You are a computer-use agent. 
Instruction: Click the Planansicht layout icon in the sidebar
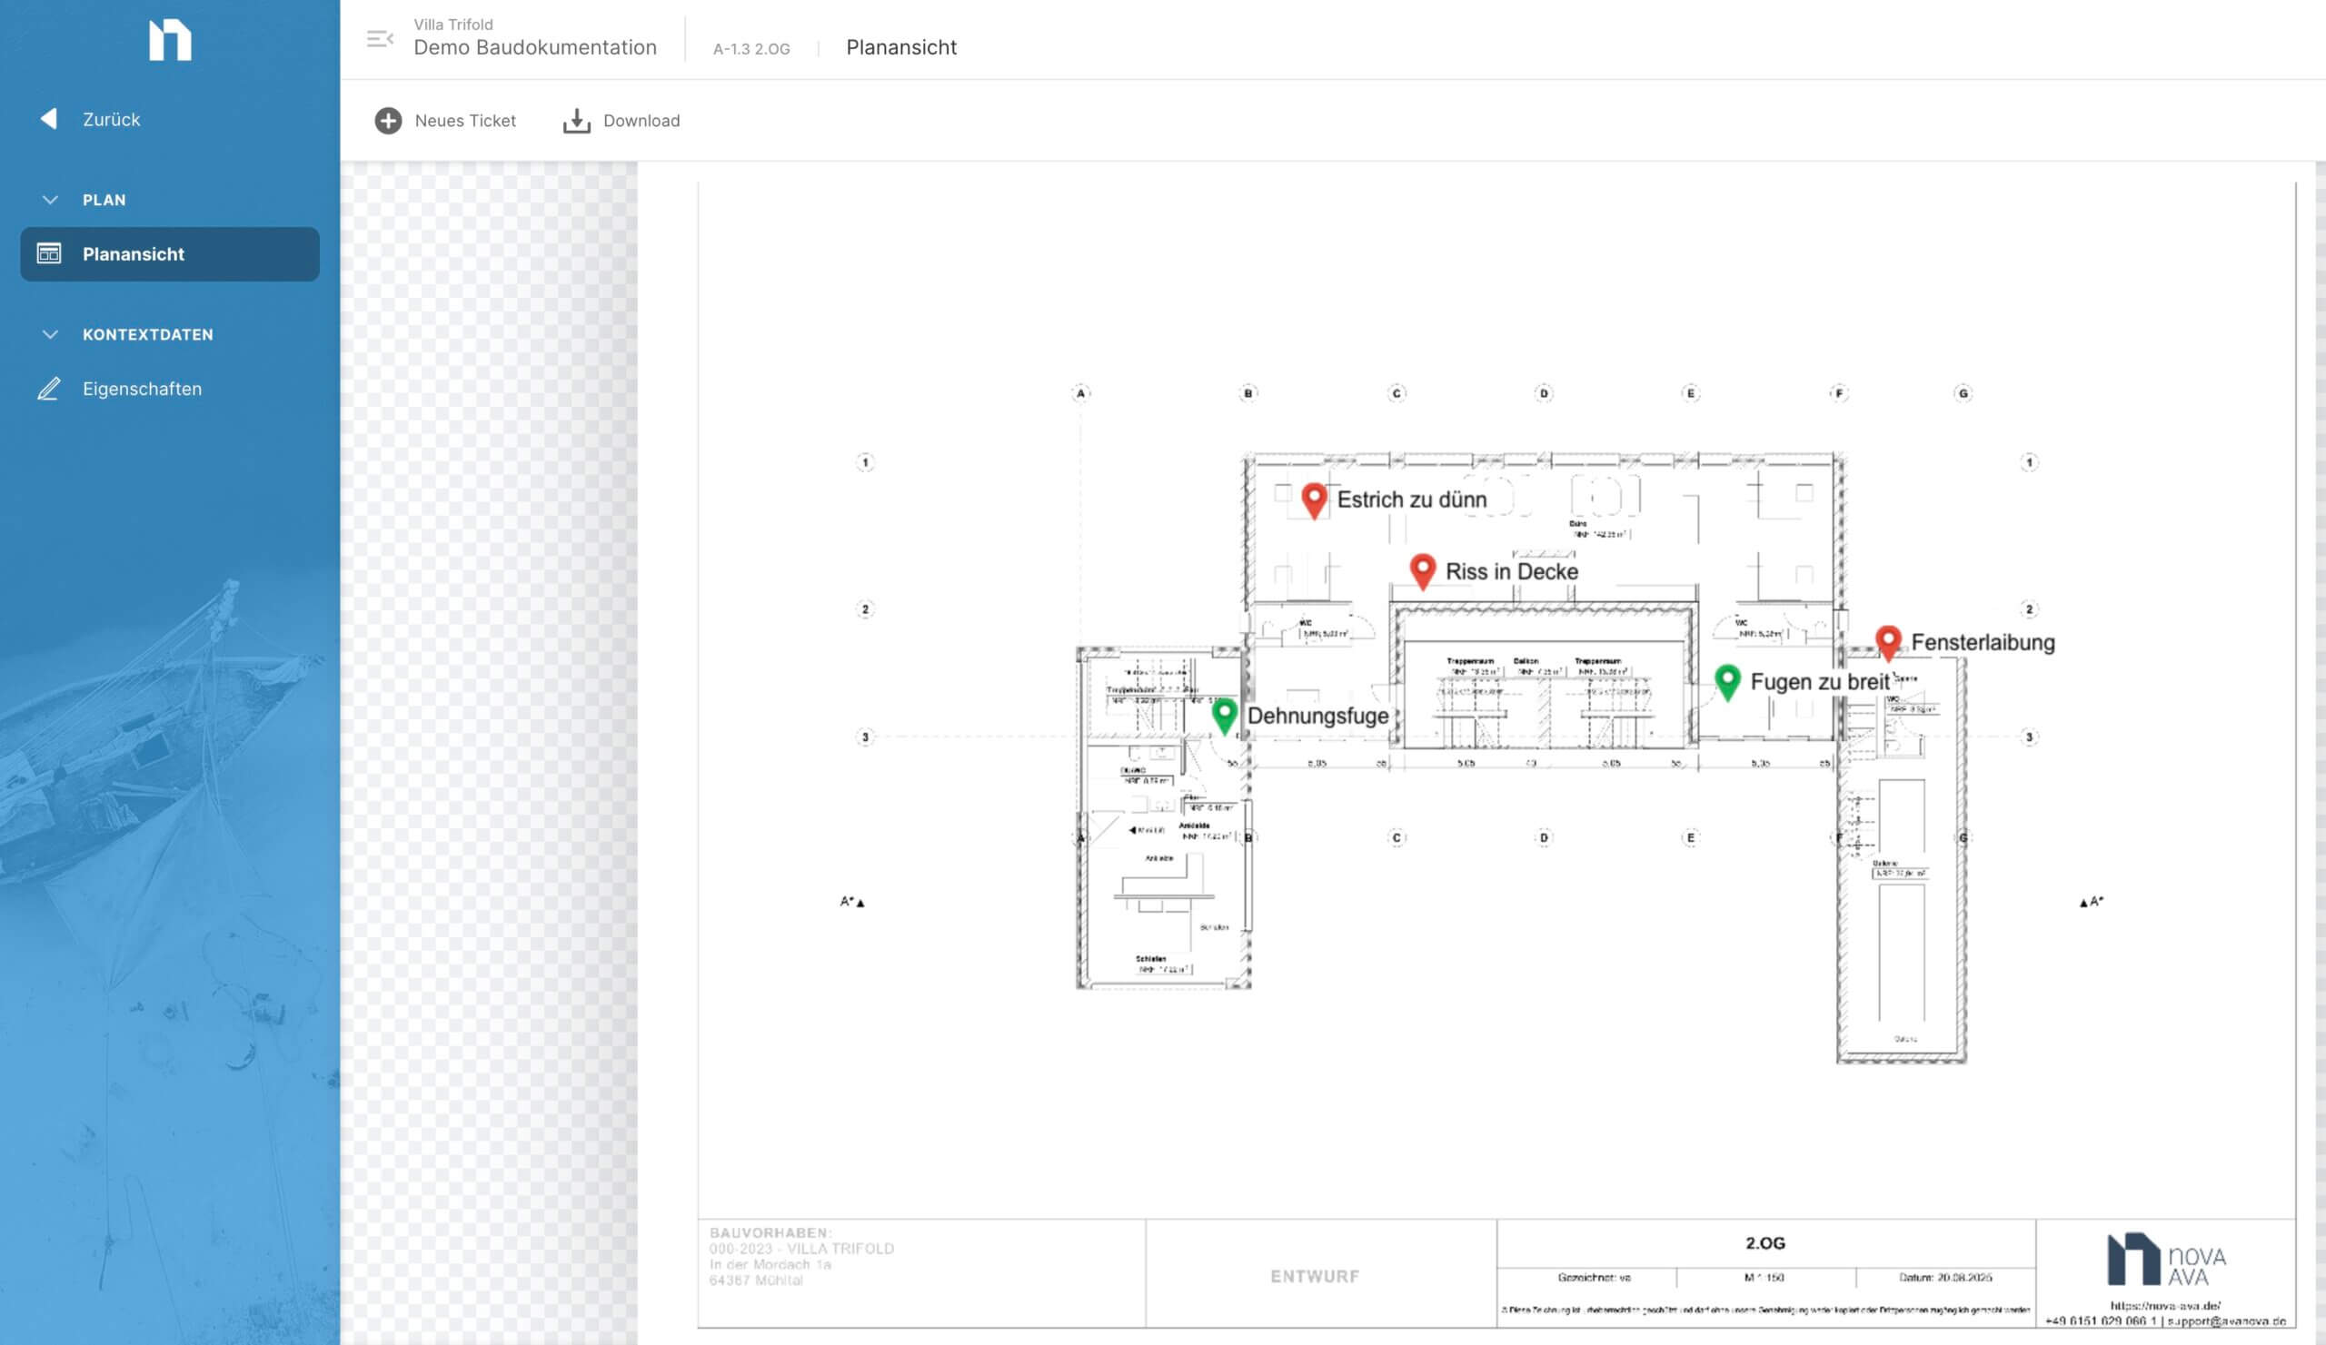[49, 253]
